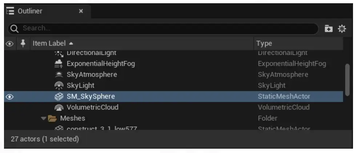Toggle the pin column header
The width and height of the screenshot is (357, 153).
click(x=23, y=43)
